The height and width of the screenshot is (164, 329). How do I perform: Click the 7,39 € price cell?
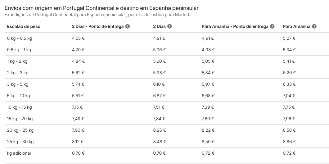[x=208, y=107]
